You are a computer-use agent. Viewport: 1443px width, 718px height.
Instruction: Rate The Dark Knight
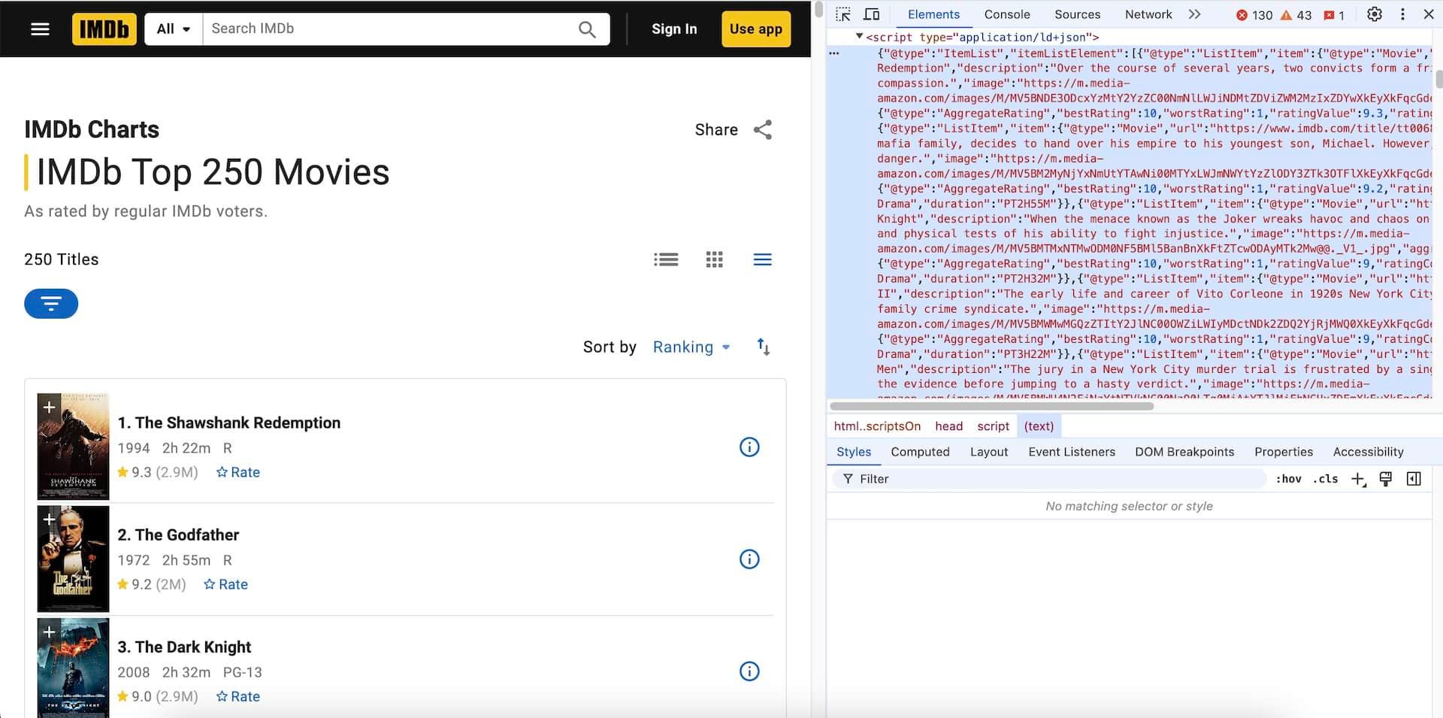(237, 696)
